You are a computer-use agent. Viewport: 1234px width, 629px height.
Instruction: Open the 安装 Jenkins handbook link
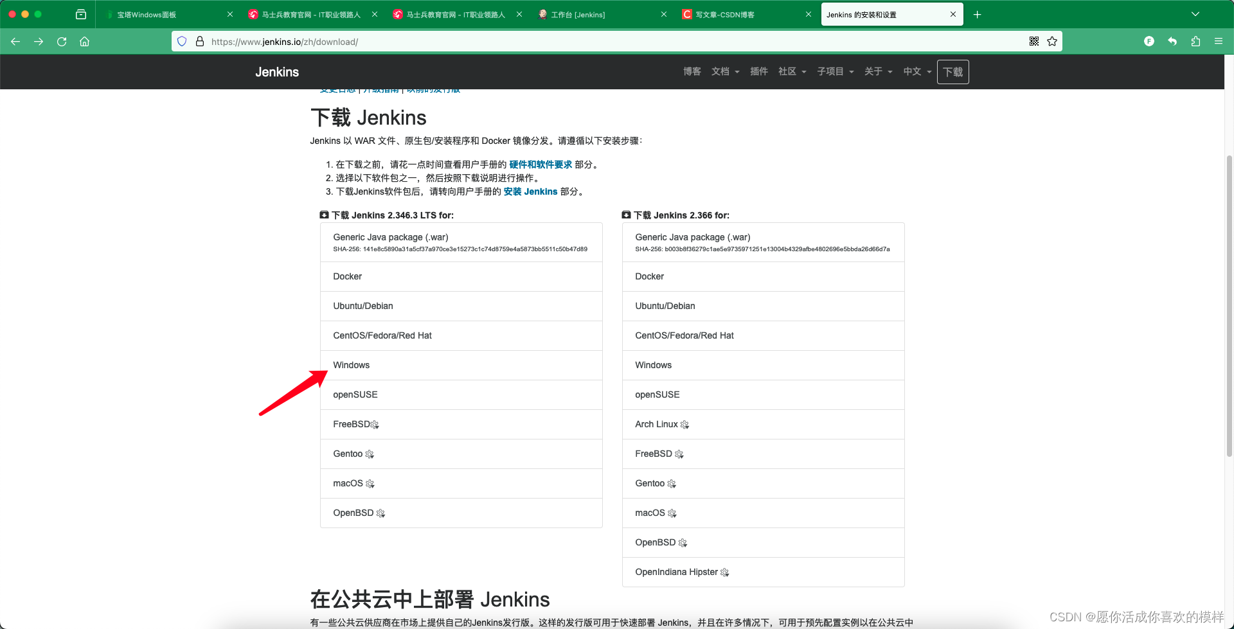(x=530, y=191)
